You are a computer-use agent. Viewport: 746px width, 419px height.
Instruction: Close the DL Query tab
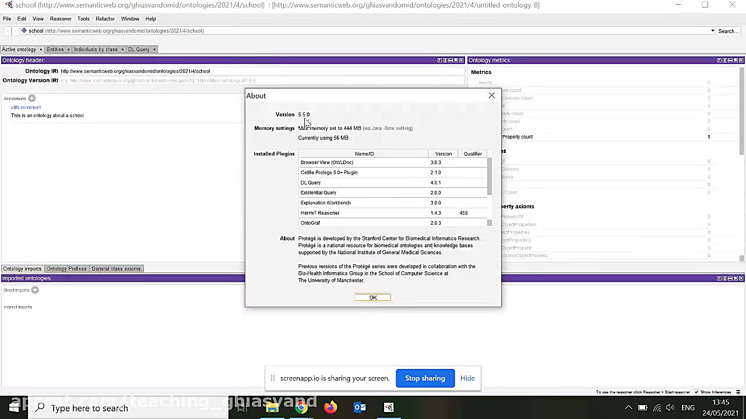click(154, 49)
